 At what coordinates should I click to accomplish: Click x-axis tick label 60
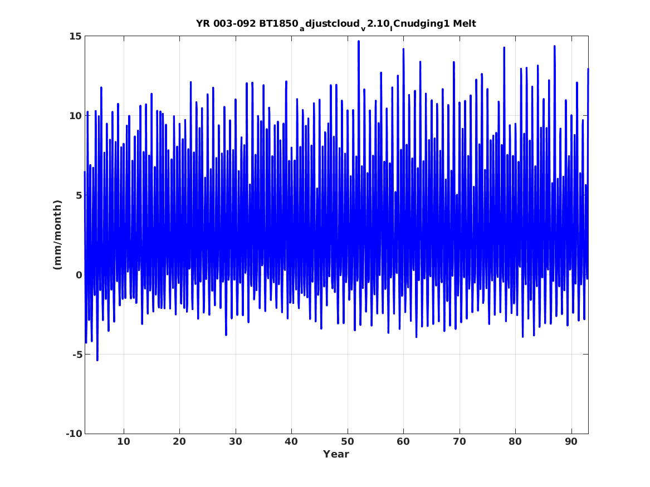point(403,442)
